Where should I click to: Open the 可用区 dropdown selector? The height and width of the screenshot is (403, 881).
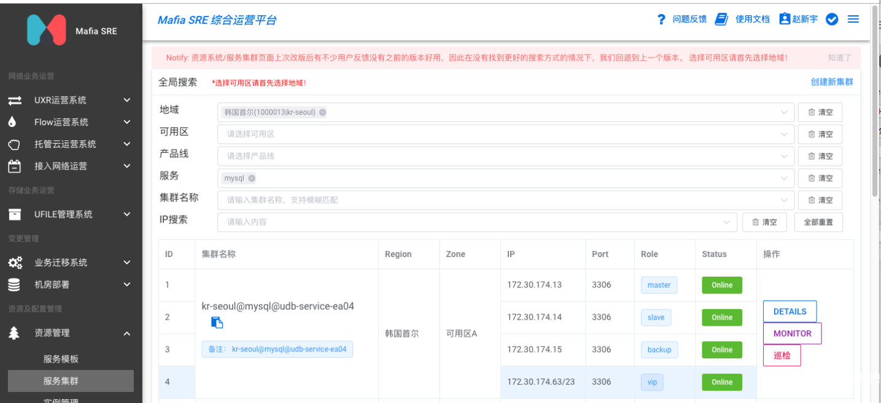coord(505,134)
